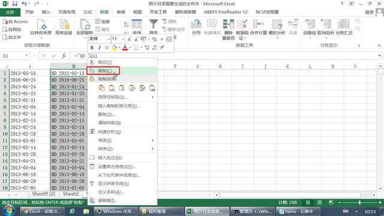Screen dimensions: 384x216
Task: Open existing connections (现有连接)
Action: (64, 27)
